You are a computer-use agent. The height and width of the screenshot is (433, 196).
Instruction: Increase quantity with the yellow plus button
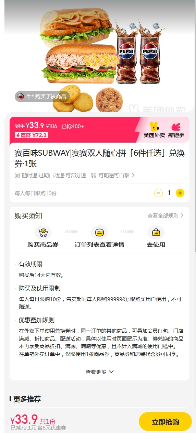click(180, 193)
